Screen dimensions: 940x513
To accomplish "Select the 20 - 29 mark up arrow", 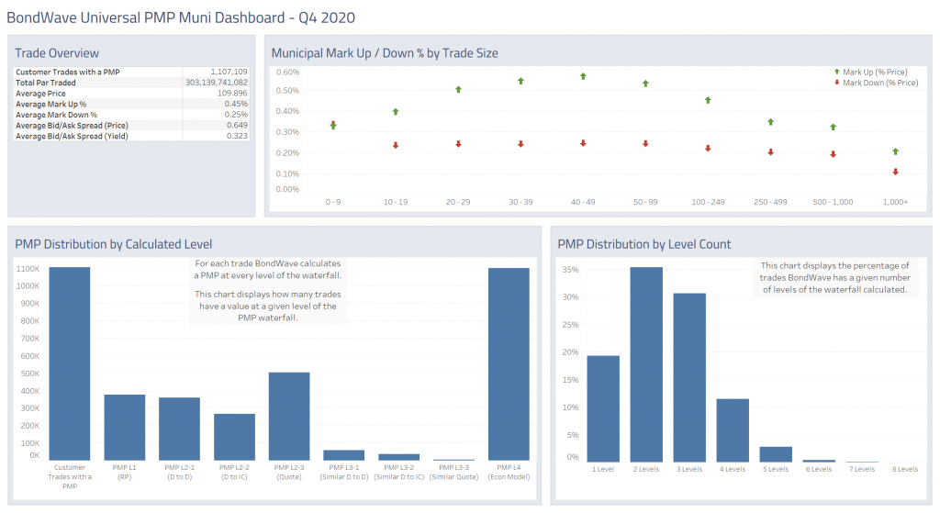I will tap(458, 89).
